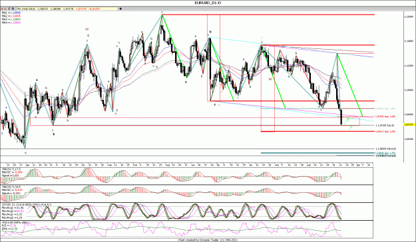Click the Dynamic Trader copyright footer text
The width and height of the screenshot is (416, 242).
[208, 240]
